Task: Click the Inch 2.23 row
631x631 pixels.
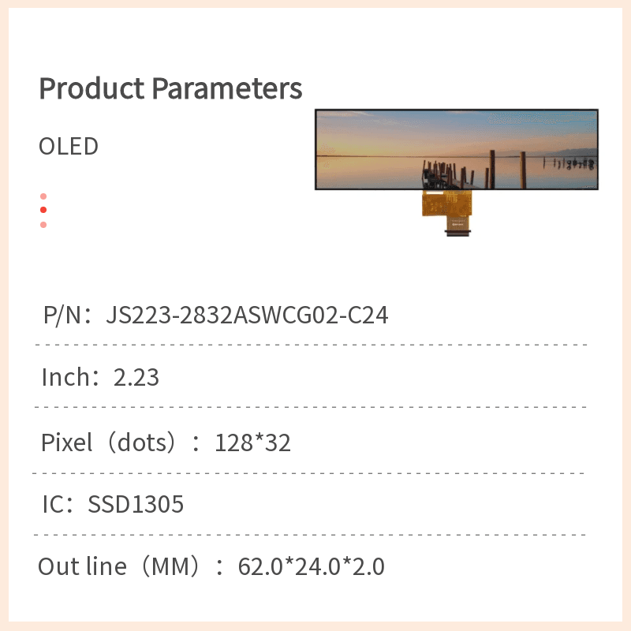Action: click(x=311, y=377)
